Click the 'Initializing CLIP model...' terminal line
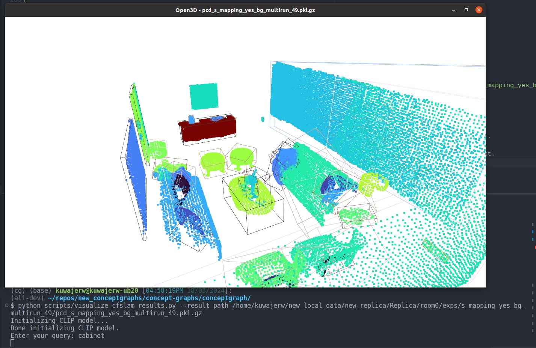The width and height of the screenshot is (536, 348). click(59, 321)
